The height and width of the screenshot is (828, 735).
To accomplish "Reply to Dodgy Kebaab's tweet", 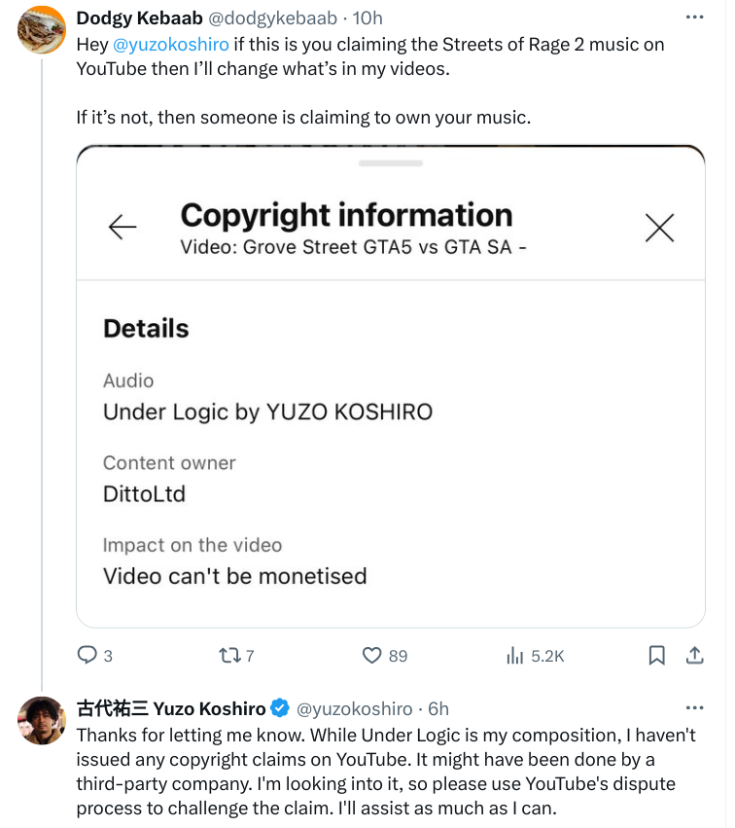I will click(x=87, y=656).
